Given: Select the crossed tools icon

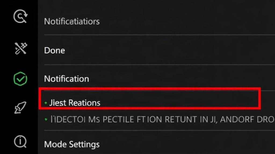Looking at the screenshot, I should click(21, 48).
